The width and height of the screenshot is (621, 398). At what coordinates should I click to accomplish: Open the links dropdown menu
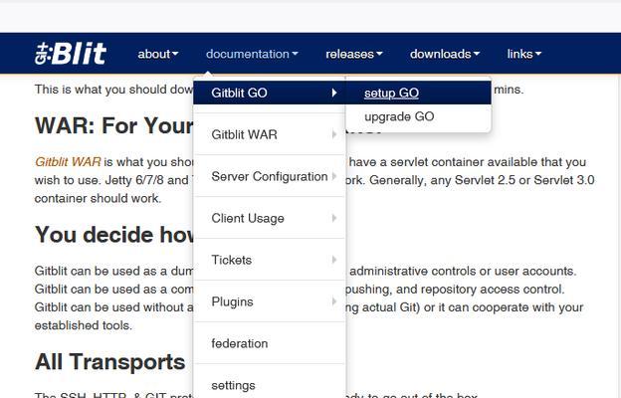[523, 54]
